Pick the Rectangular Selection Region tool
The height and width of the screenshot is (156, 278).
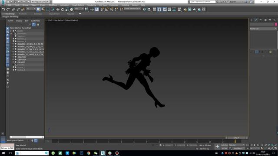[x=48, y=10]
